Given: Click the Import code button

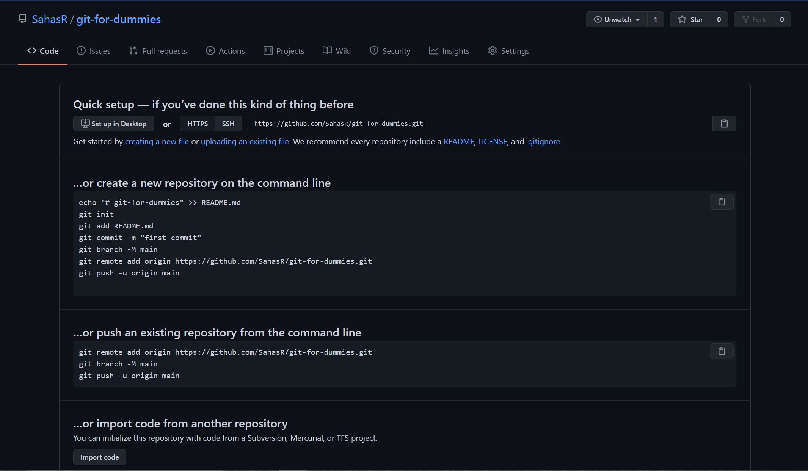Looking at the screenshot, I should click(99, 457).
